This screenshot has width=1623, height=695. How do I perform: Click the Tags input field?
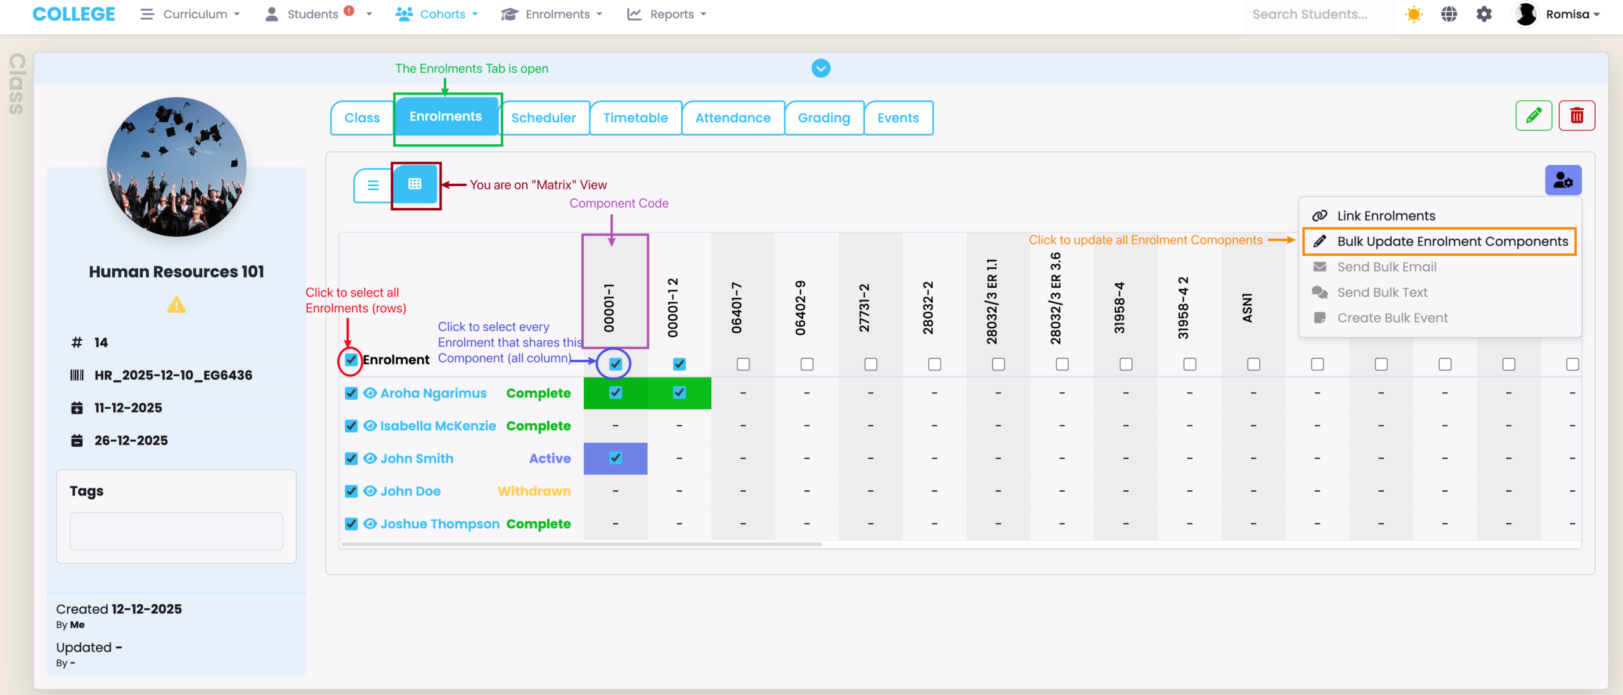coord(176,531)
